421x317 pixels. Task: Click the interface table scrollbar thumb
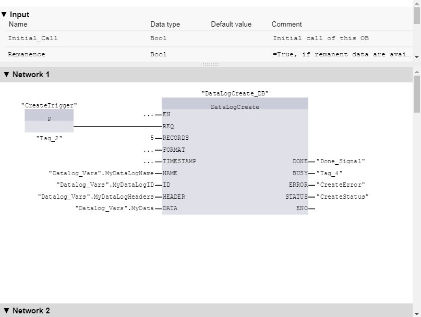tap(417, 16)
